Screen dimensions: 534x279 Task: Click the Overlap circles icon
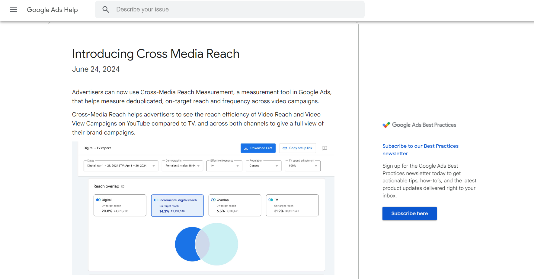[x=213, y=200]
